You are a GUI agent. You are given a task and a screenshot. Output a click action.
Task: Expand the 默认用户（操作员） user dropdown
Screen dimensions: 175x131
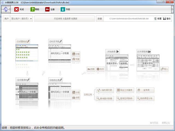click(x=22, y=19)
